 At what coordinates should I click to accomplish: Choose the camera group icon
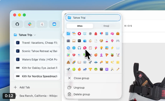68,41
